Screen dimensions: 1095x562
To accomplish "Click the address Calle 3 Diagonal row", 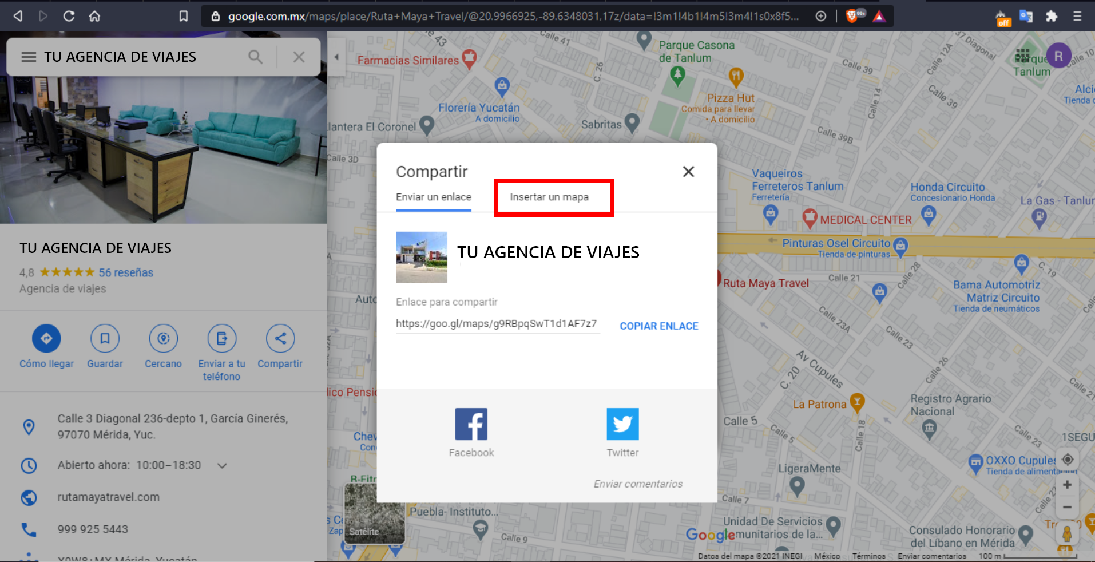I will tap(164, 426).
